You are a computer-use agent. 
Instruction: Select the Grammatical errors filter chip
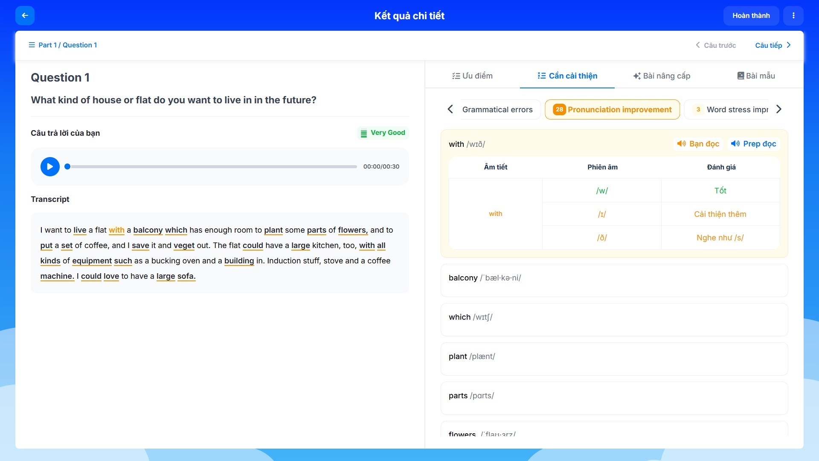pos(497,110)
